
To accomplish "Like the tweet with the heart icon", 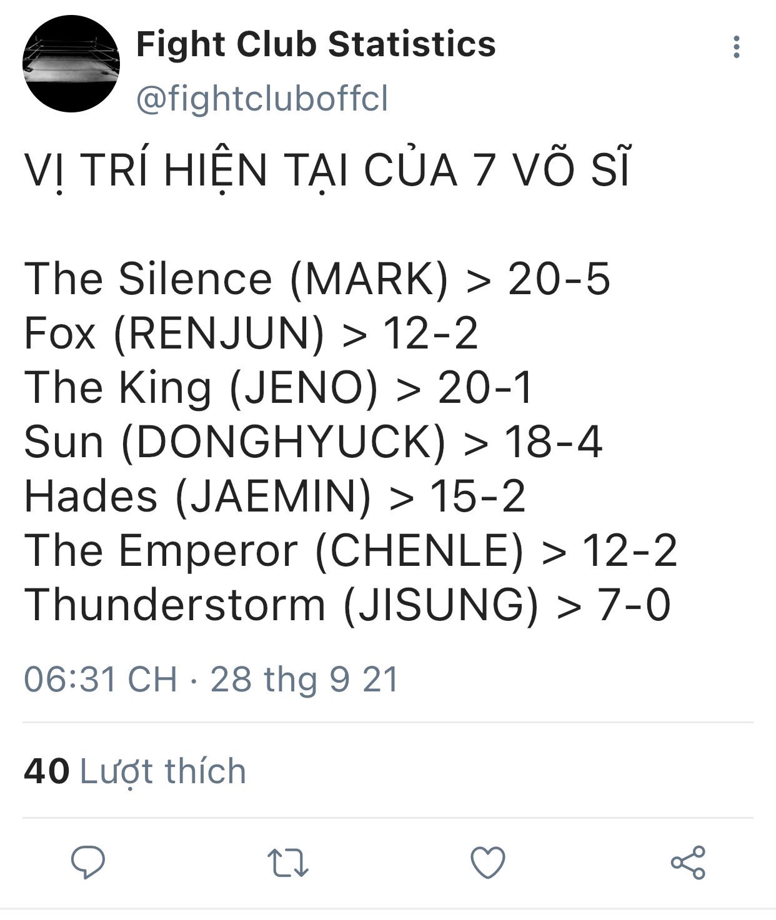I will [x=487, y=863].
